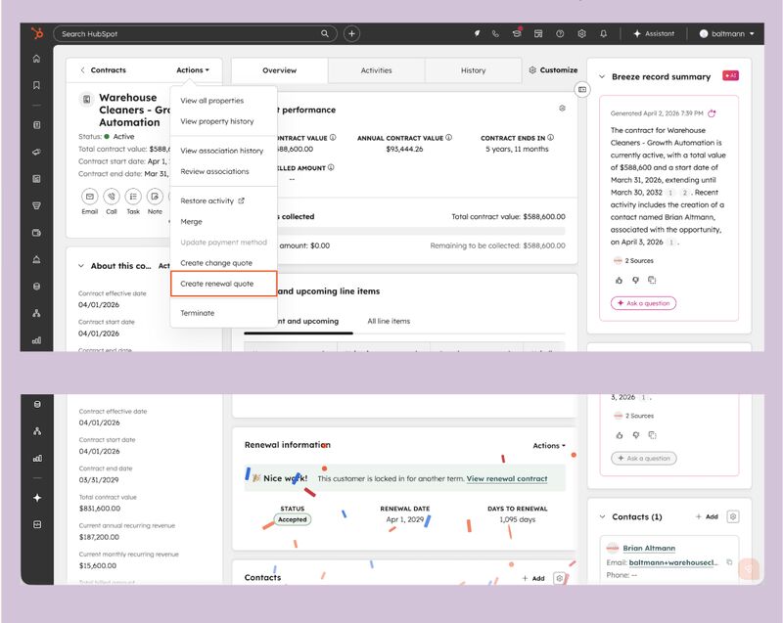
Task: Open the Bookmarks icon in sidebar
Action: point(36,85)
